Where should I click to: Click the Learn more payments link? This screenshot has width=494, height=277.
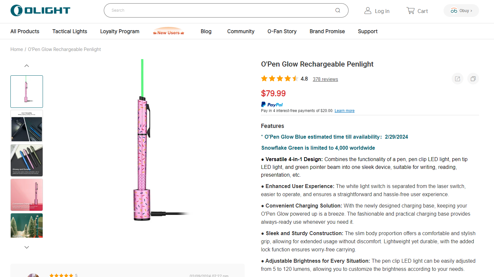click(x=344, y=110)
